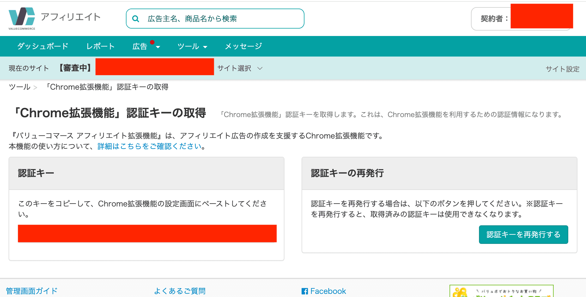586x297 pixels.
Task: Go to the レポート menu item
Action: pyautogui.click(x=100, y=46)
